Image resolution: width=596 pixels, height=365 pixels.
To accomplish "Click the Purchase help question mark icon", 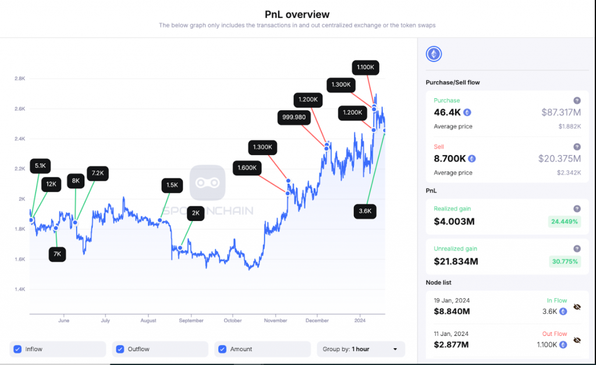I will coord(577,101).
